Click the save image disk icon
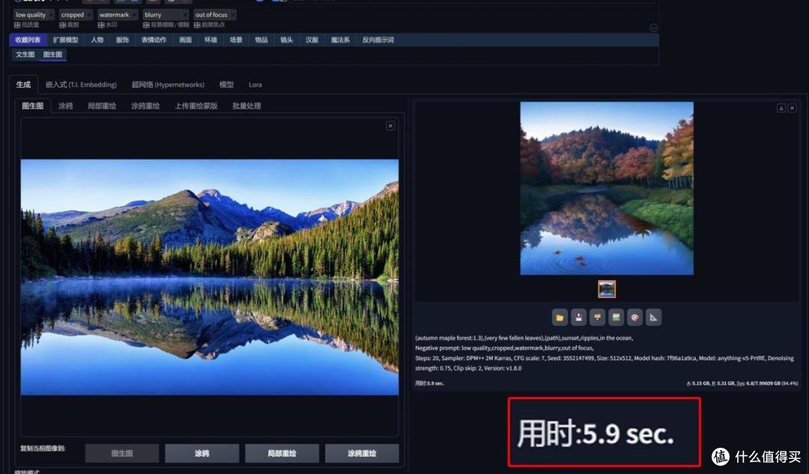Image resolution: width=809 pixels, height=474 pixels. coord(578,317)
